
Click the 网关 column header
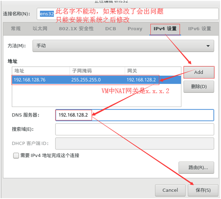click(153, 71)
